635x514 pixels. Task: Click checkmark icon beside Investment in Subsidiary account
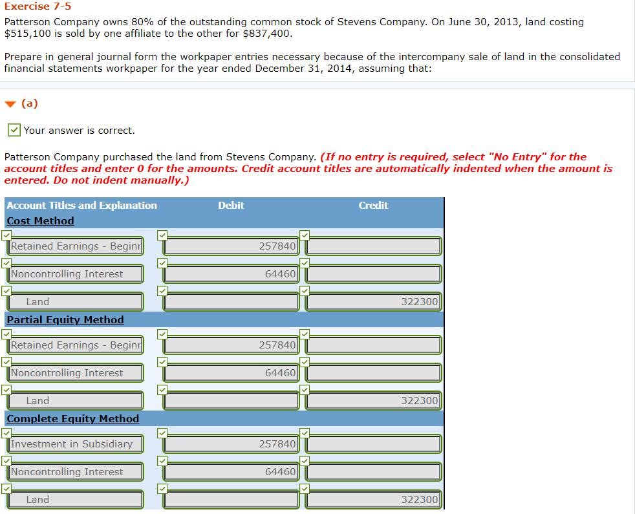coord(6,433)
